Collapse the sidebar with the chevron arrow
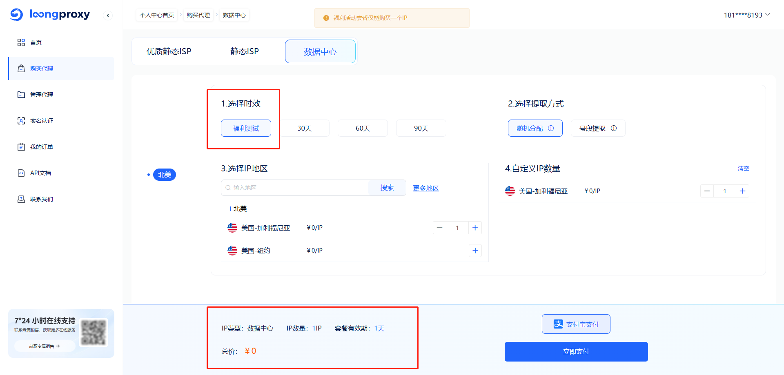The width and height of the screenshot is (784, 375). click(x=107, y=15)
